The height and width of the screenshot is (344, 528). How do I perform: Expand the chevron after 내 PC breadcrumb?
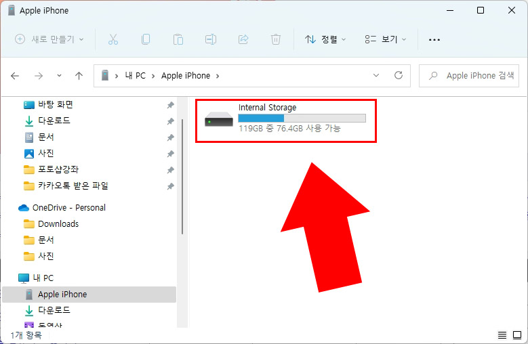153,76
